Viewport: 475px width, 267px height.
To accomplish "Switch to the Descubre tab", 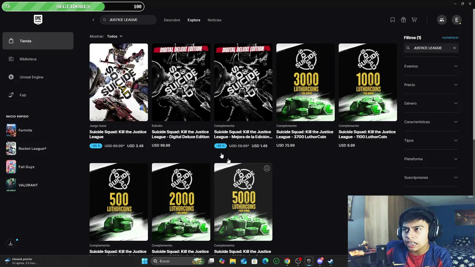I will [172, 20].
